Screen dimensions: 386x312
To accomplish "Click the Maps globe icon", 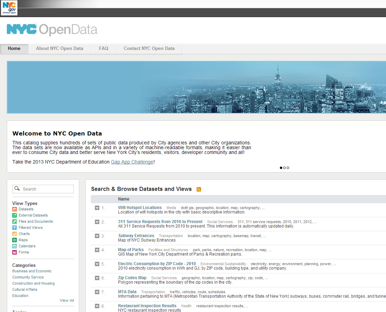I will point(15,240).
